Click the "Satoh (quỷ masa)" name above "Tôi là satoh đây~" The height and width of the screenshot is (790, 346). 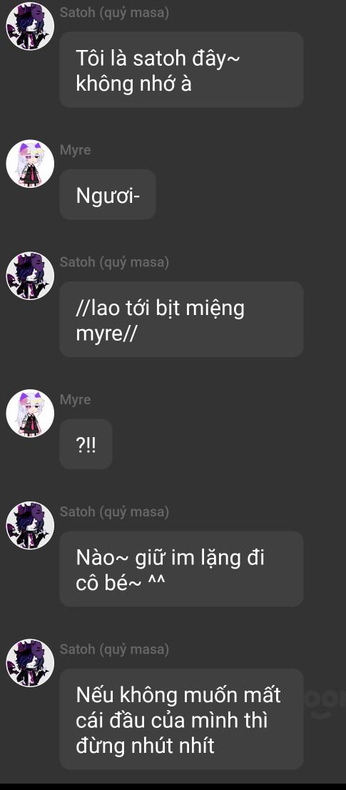tap(114, 13)
